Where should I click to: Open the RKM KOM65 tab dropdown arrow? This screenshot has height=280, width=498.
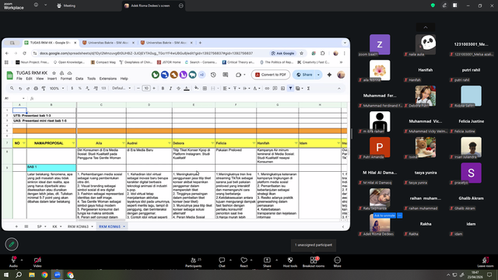[124, 226]
